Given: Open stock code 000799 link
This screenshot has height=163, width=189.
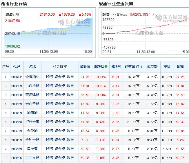Looking at the screenshot, I should pos(17,113).
